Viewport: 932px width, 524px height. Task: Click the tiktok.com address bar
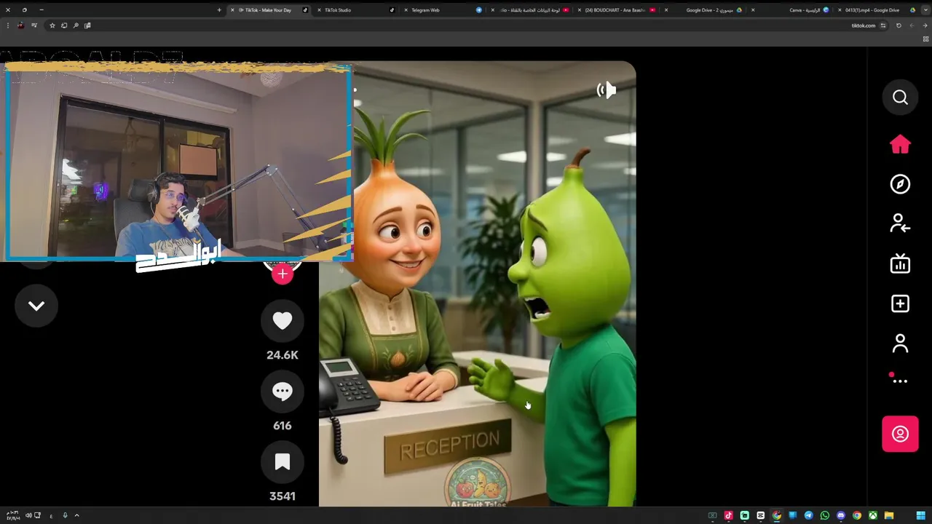pyautogui.click(x=864, y=25)
